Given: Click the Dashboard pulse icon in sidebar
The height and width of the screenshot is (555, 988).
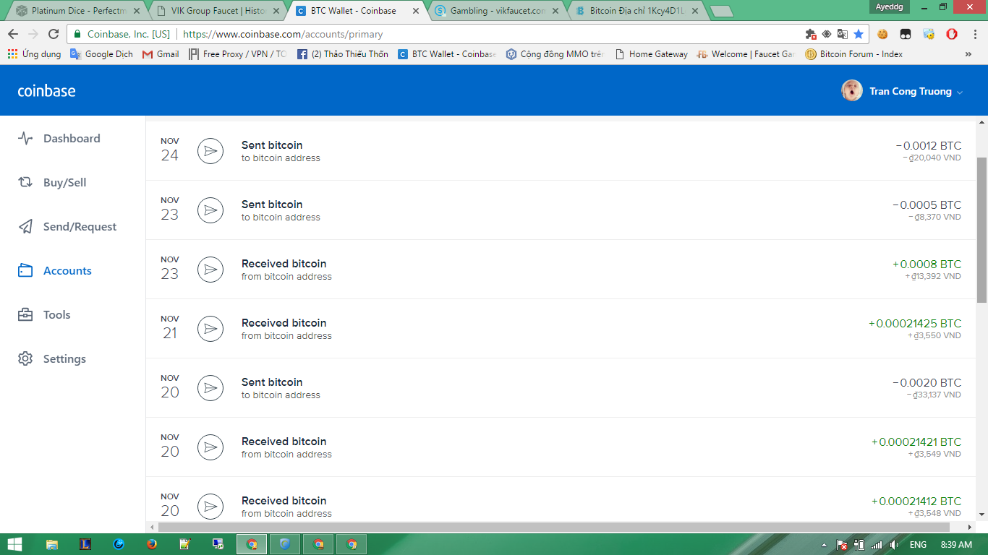Looking at the screenshot, I should point(25,139).
